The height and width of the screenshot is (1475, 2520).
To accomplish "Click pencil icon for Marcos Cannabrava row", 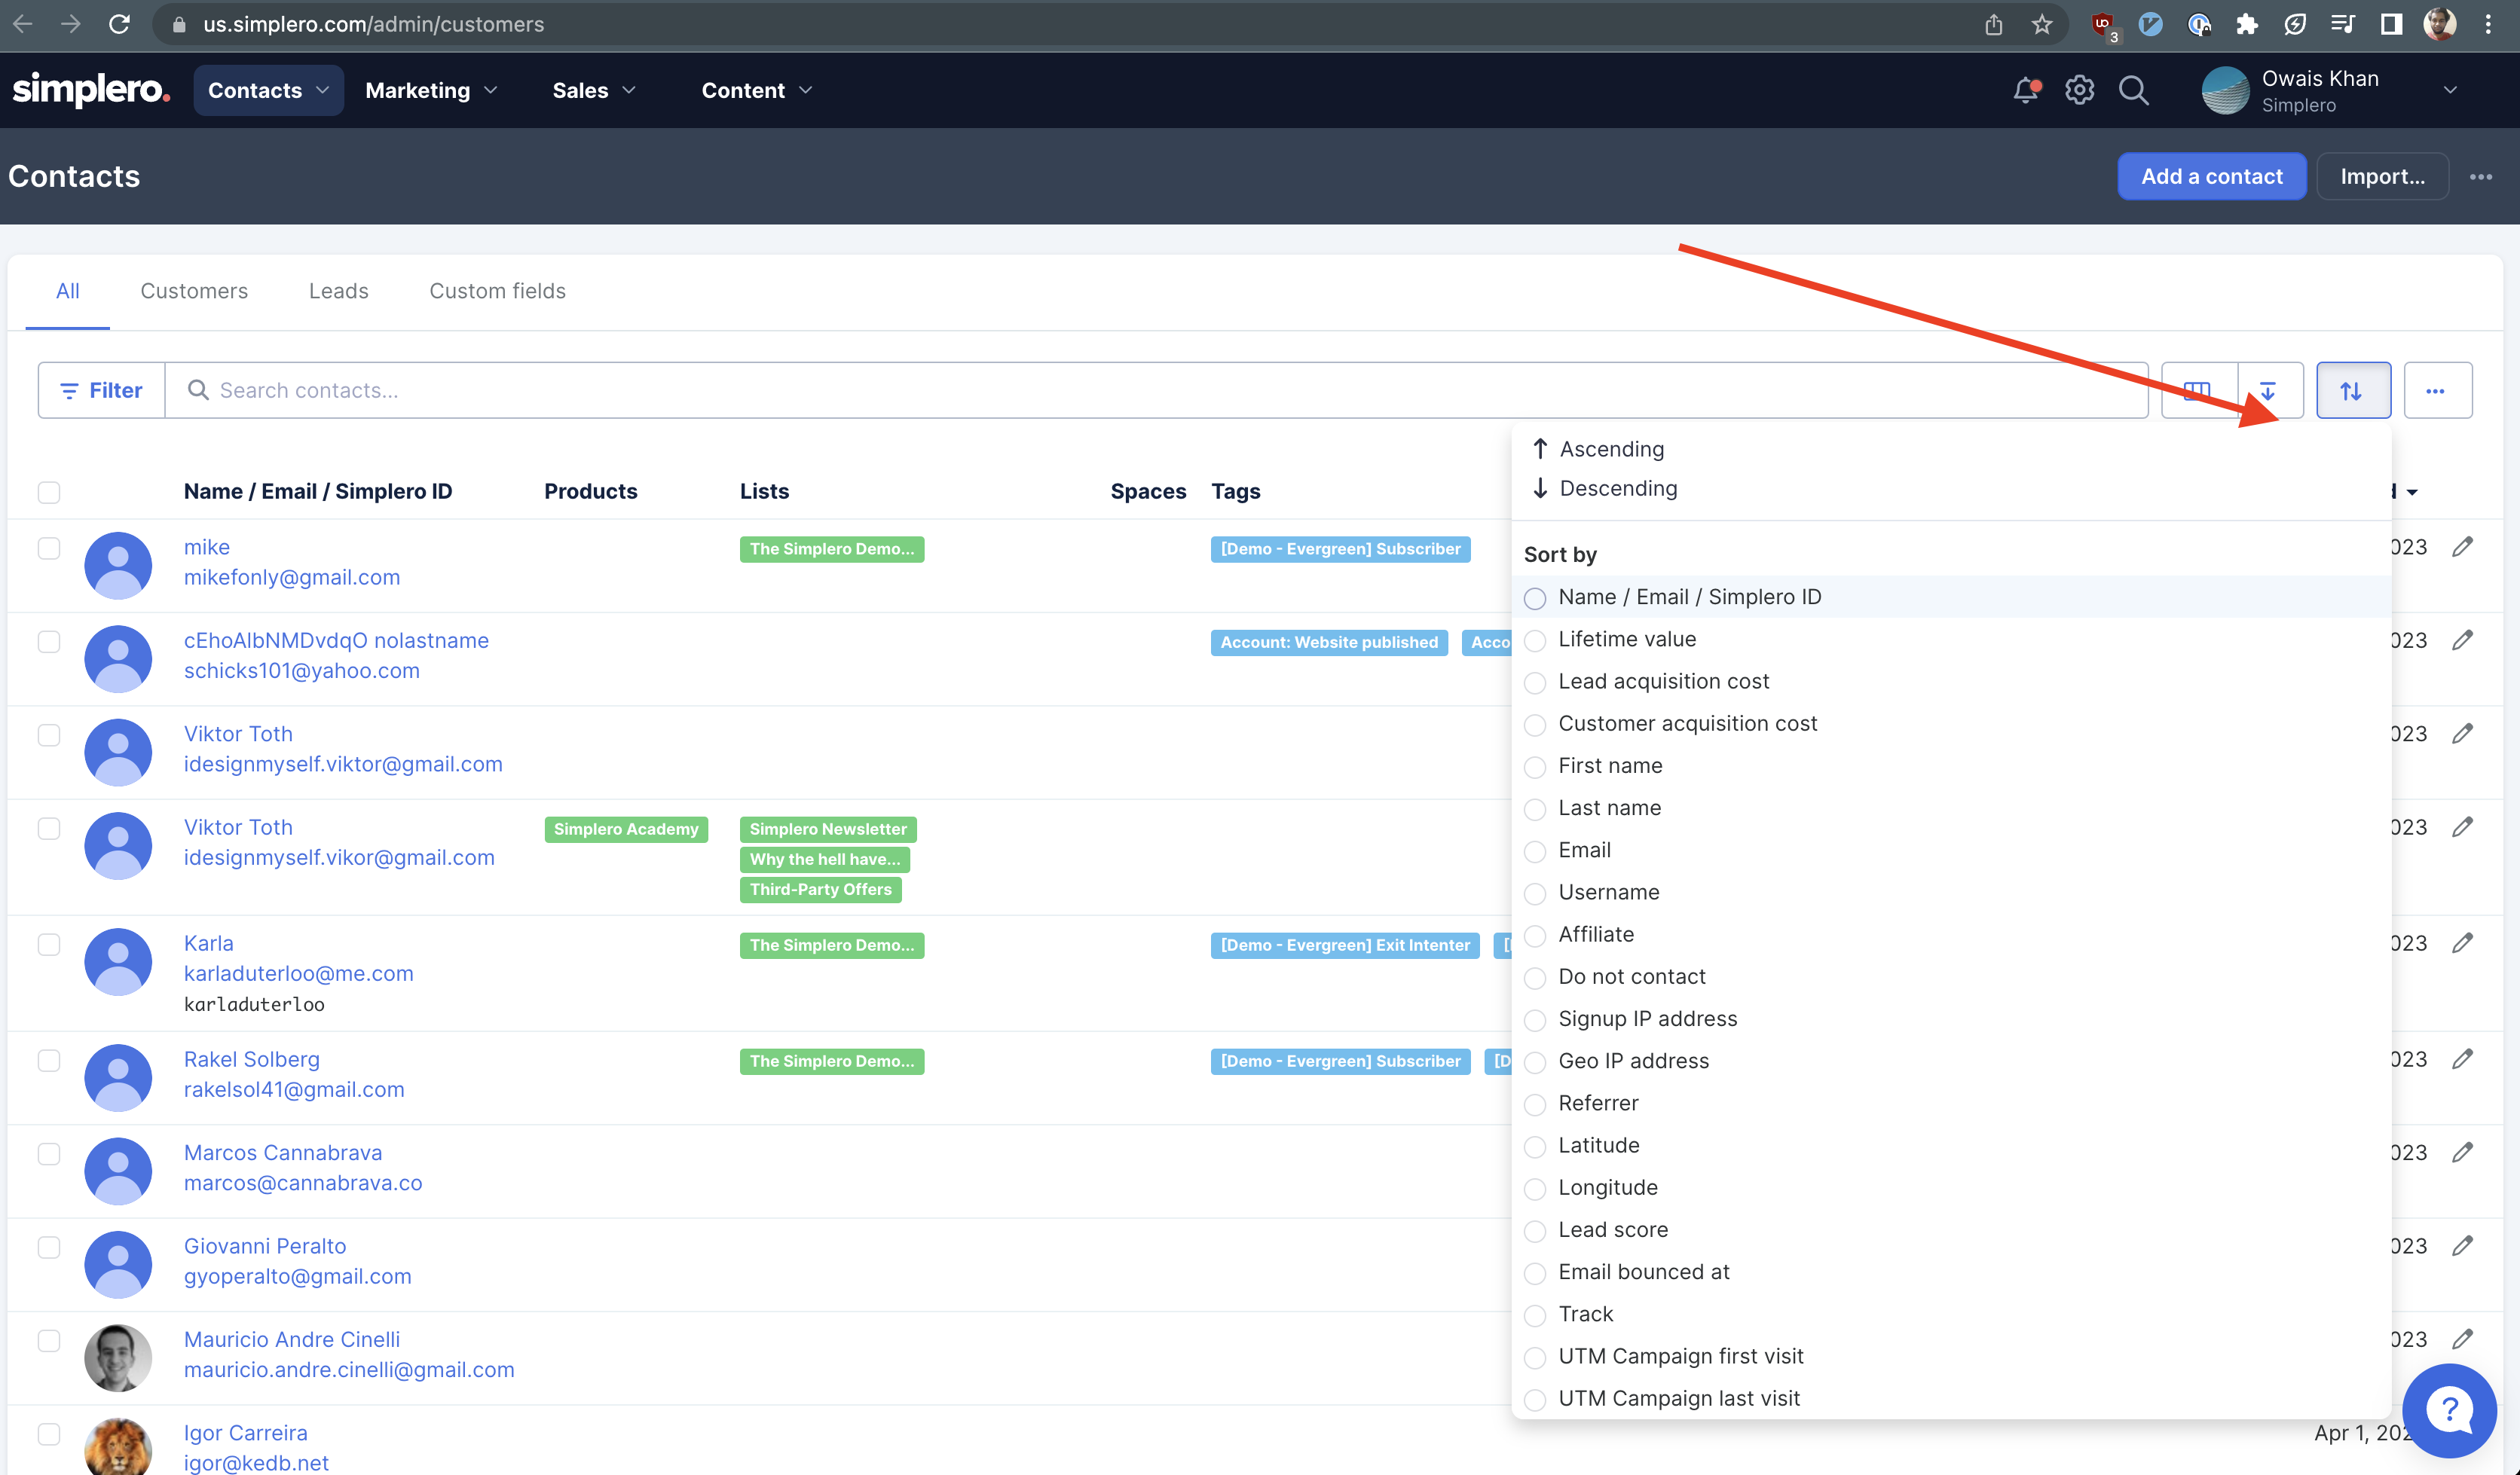I will [2462, 1153].
